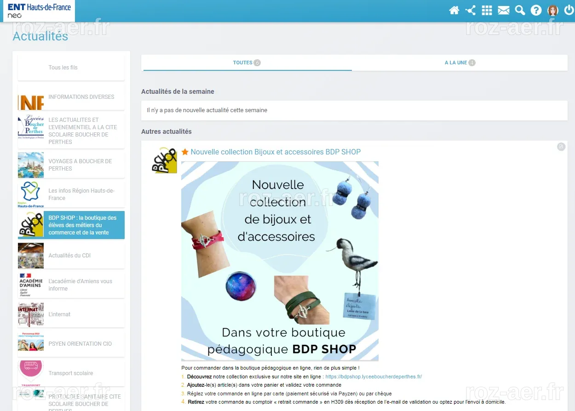575x411 pixels.
Task: Click the star icon beside the BDP SHOP title
Action: point(185,152)
